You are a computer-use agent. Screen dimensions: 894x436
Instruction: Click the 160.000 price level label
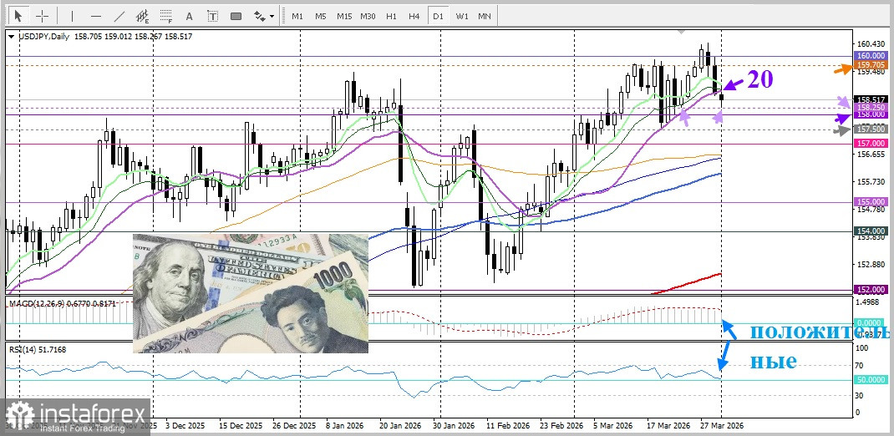(871, 56)
